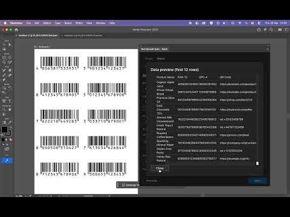
Task: Select the barcode numbered 4 006381 333931
Action: 57,63
